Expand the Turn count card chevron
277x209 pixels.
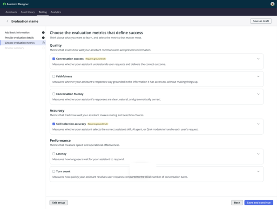(258, 171)
